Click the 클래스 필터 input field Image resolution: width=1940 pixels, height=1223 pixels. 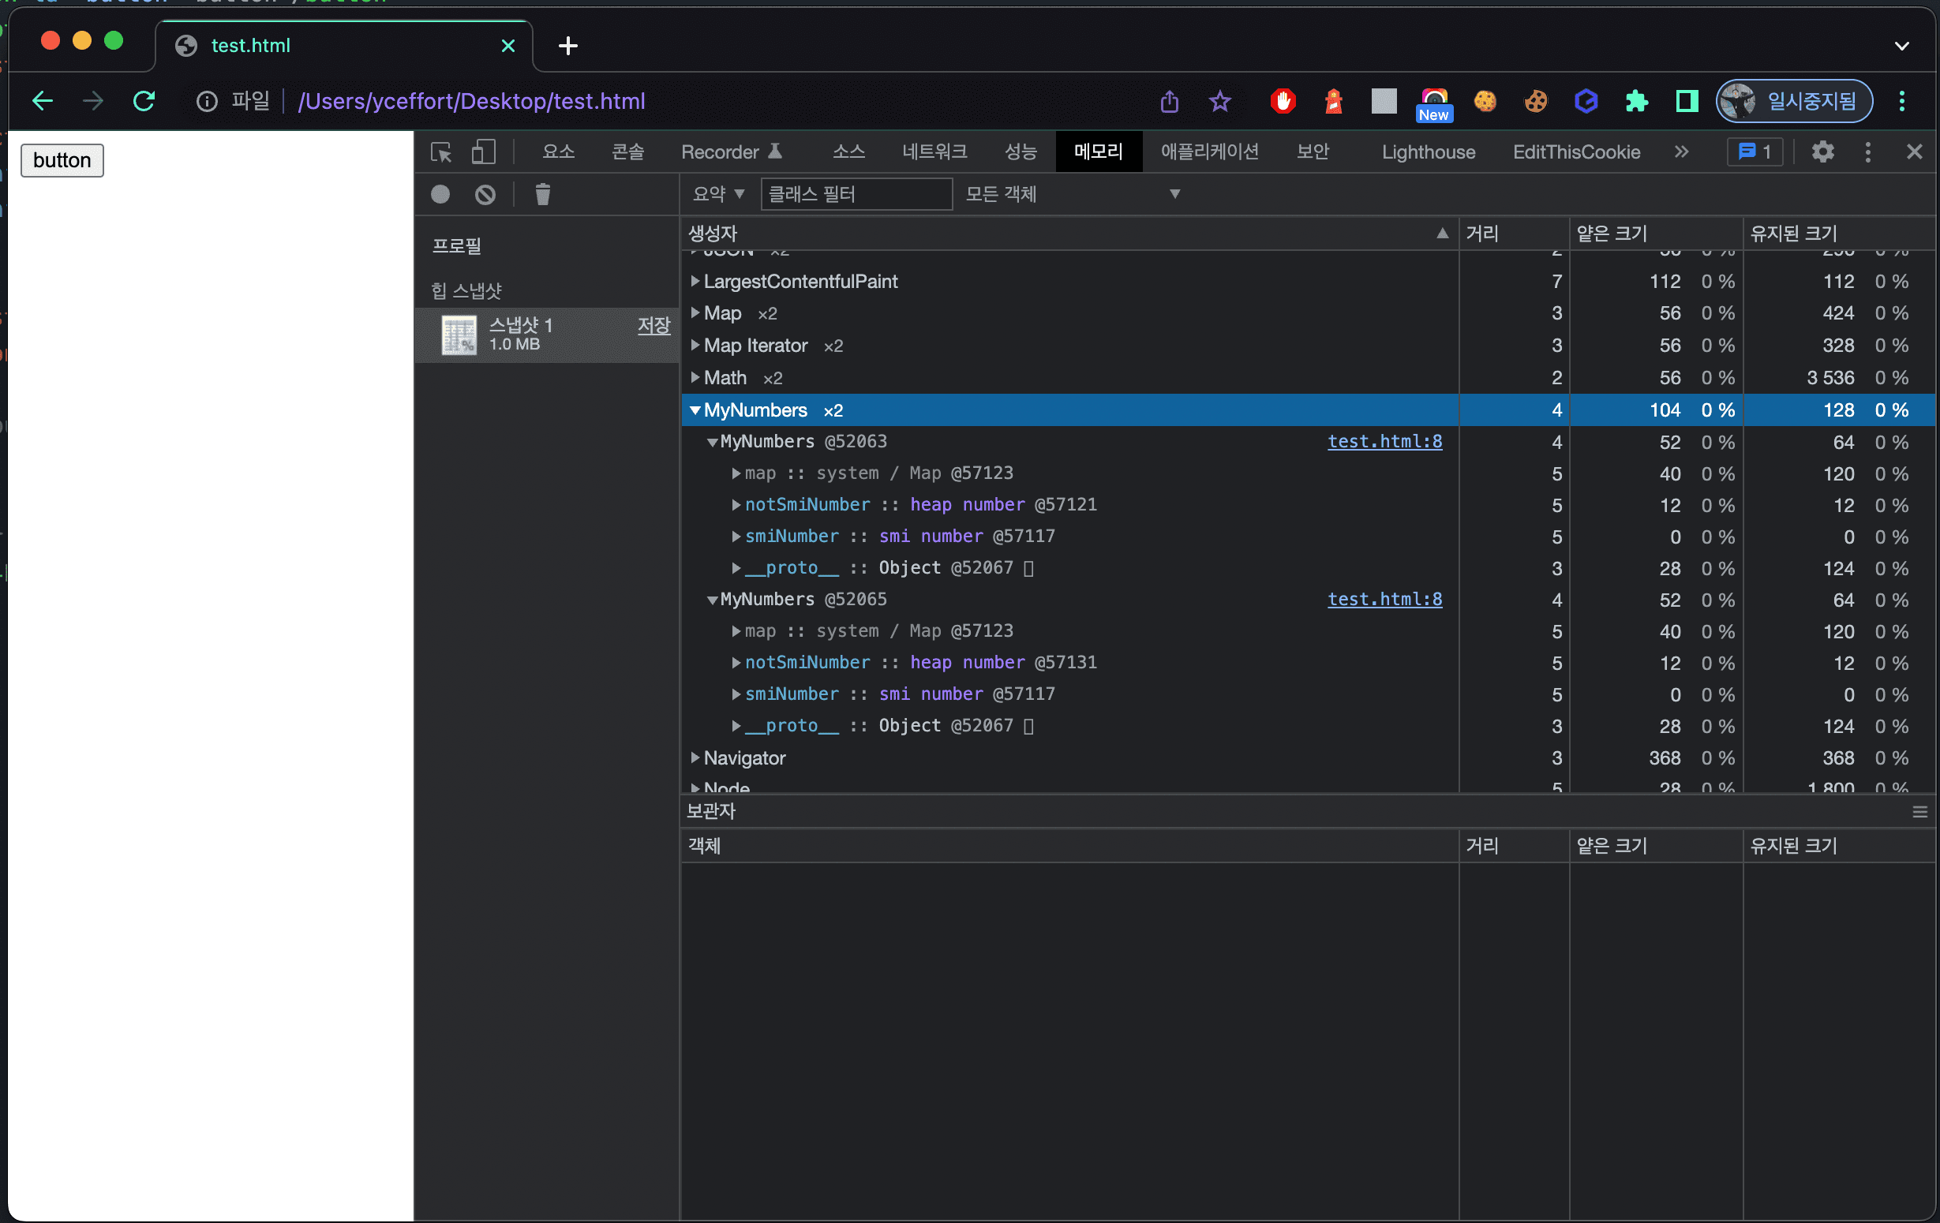(856, 193)
